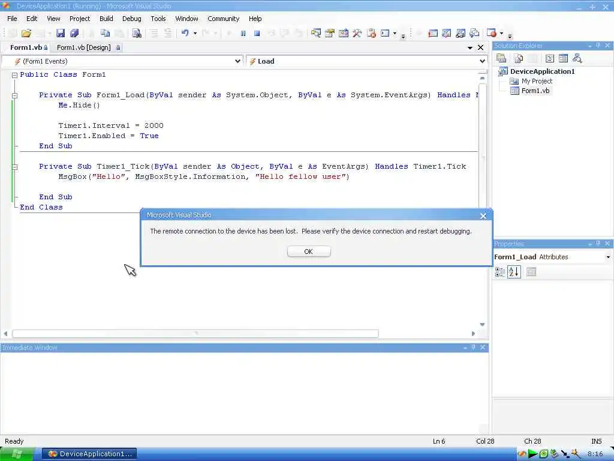Open the active files list dropdown arrow
The height and width of the screenshot is (461, 614).
470,47
